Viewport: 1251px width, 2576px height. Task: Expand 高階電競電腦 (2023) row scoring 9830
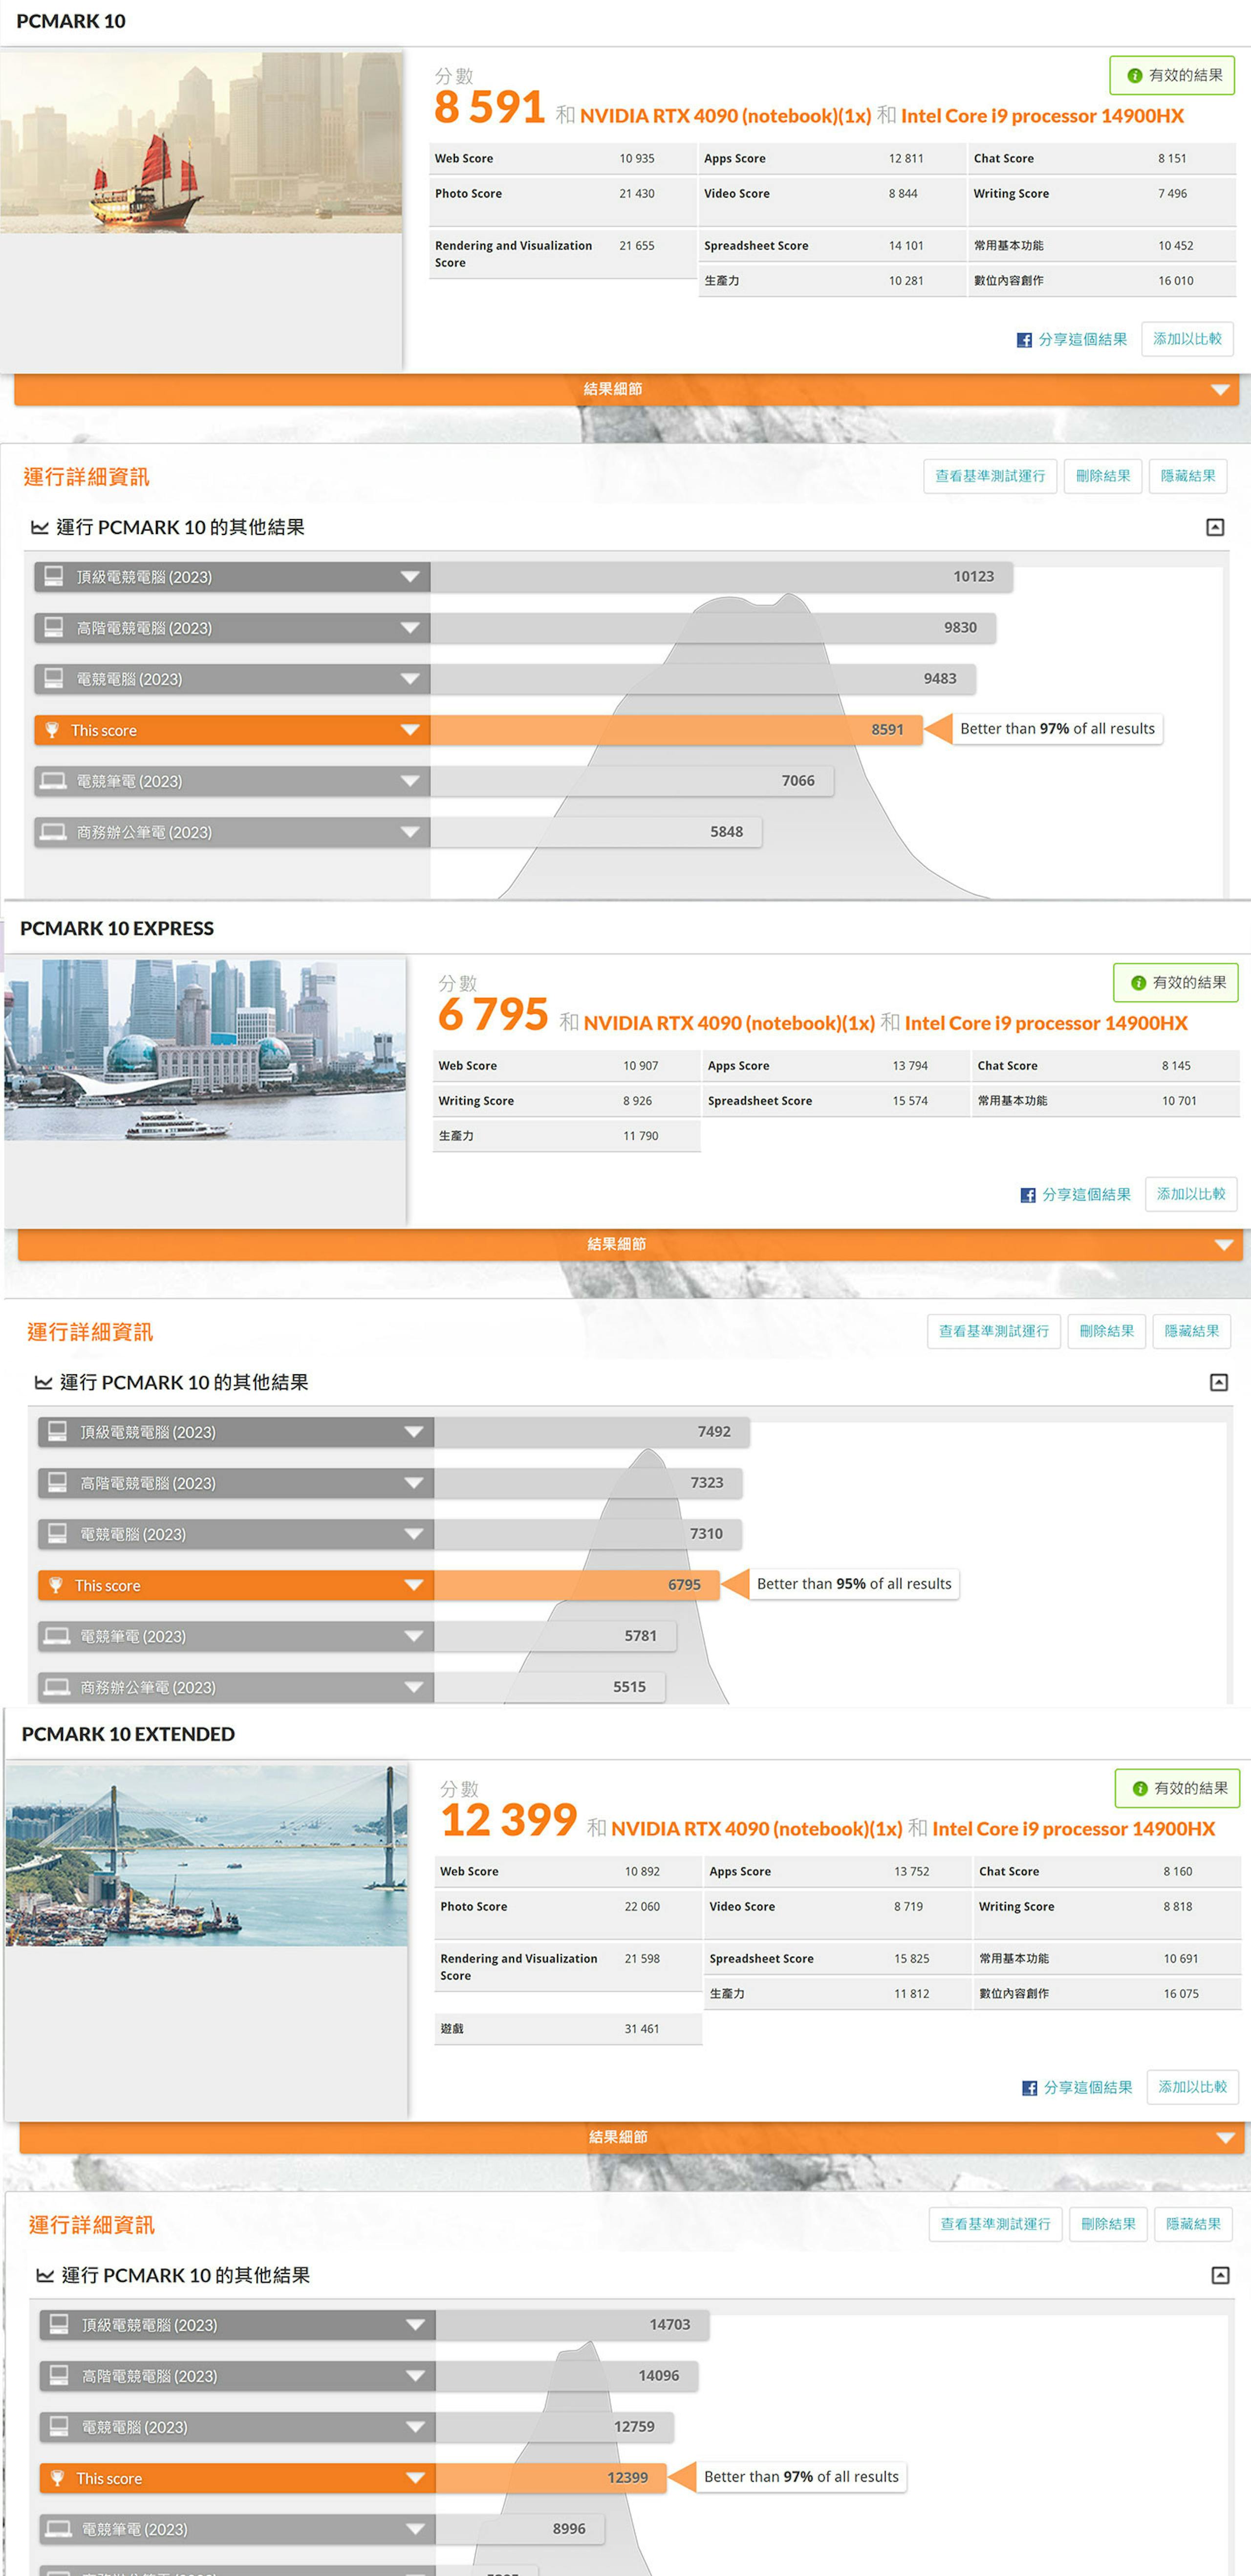410,628
